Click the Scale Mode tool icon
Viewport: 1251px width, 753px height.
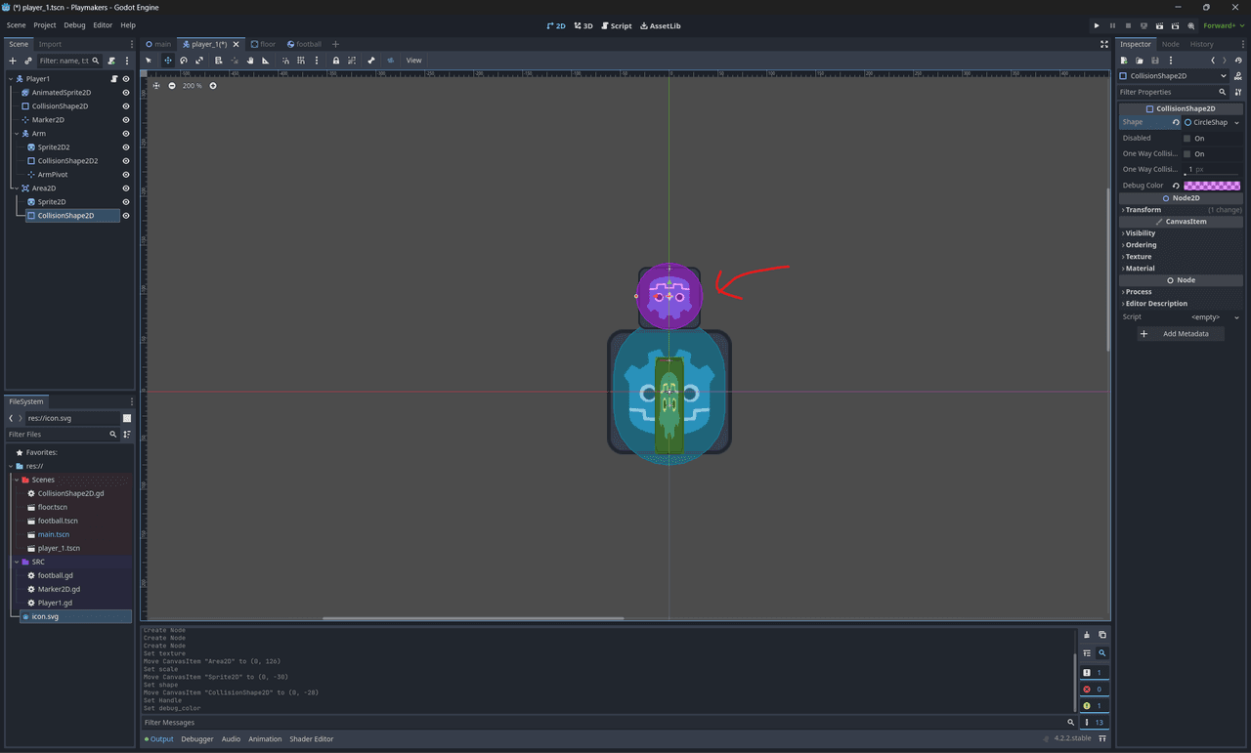[199, 61]
